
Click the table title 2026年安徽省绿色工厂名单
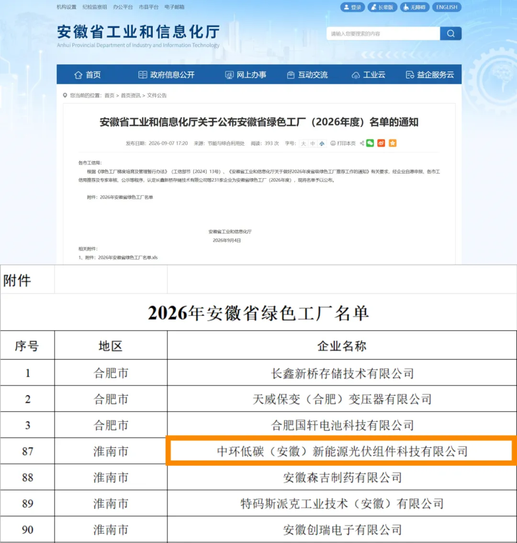(258, 312)
